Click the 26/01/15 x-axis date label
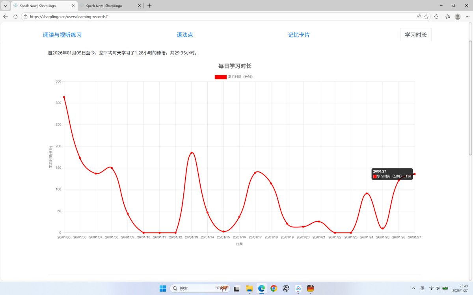473x295 pixels. (x=223, y=237)
